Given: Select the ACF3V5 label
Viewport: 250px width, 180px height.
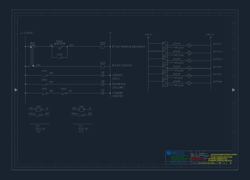Looking at the screenshot, I should pos(217,74).
